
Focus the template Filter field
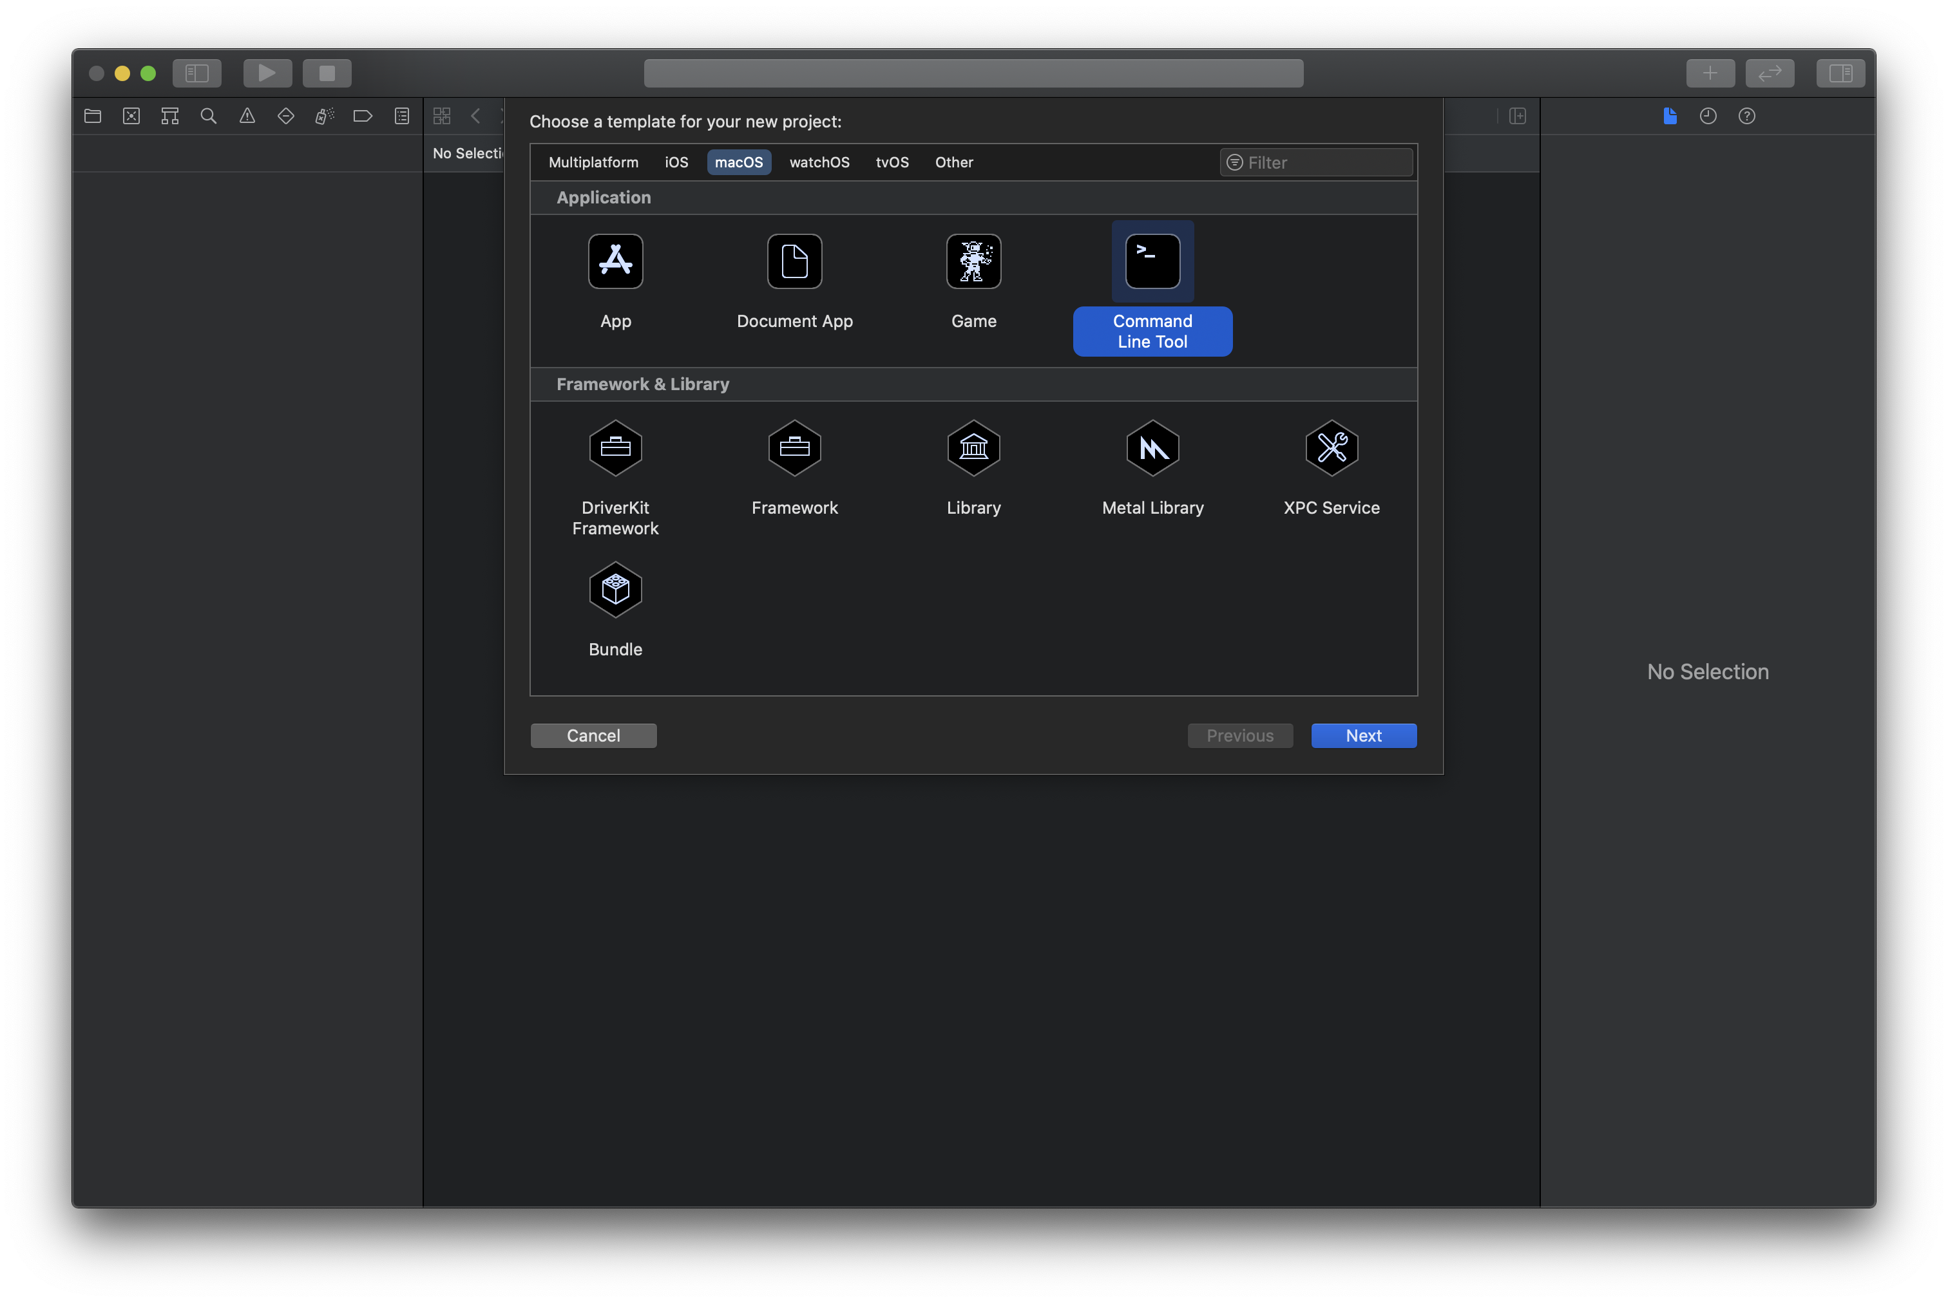point(1315,162)
